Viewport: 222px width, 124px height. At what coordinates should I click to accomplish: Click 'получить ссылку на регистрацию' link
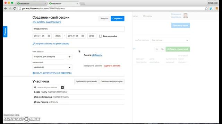(52, 44)
